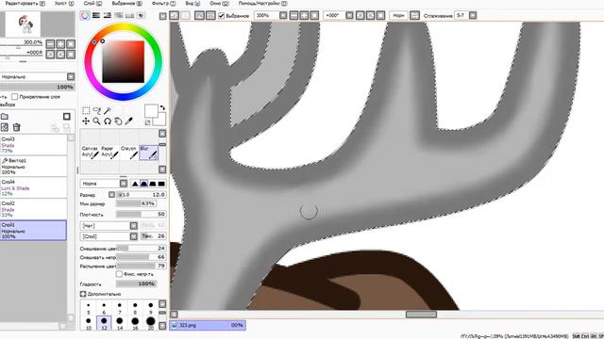Toggle the scratchpad panel
Screen dimensions: 604x339
[141, 15]
